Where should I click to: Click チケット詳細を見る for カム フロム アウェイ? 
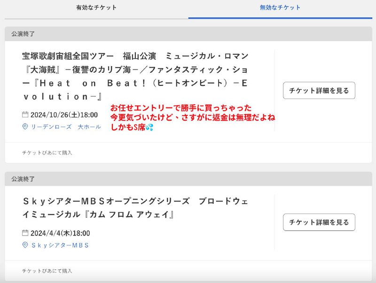pos(320,222)
